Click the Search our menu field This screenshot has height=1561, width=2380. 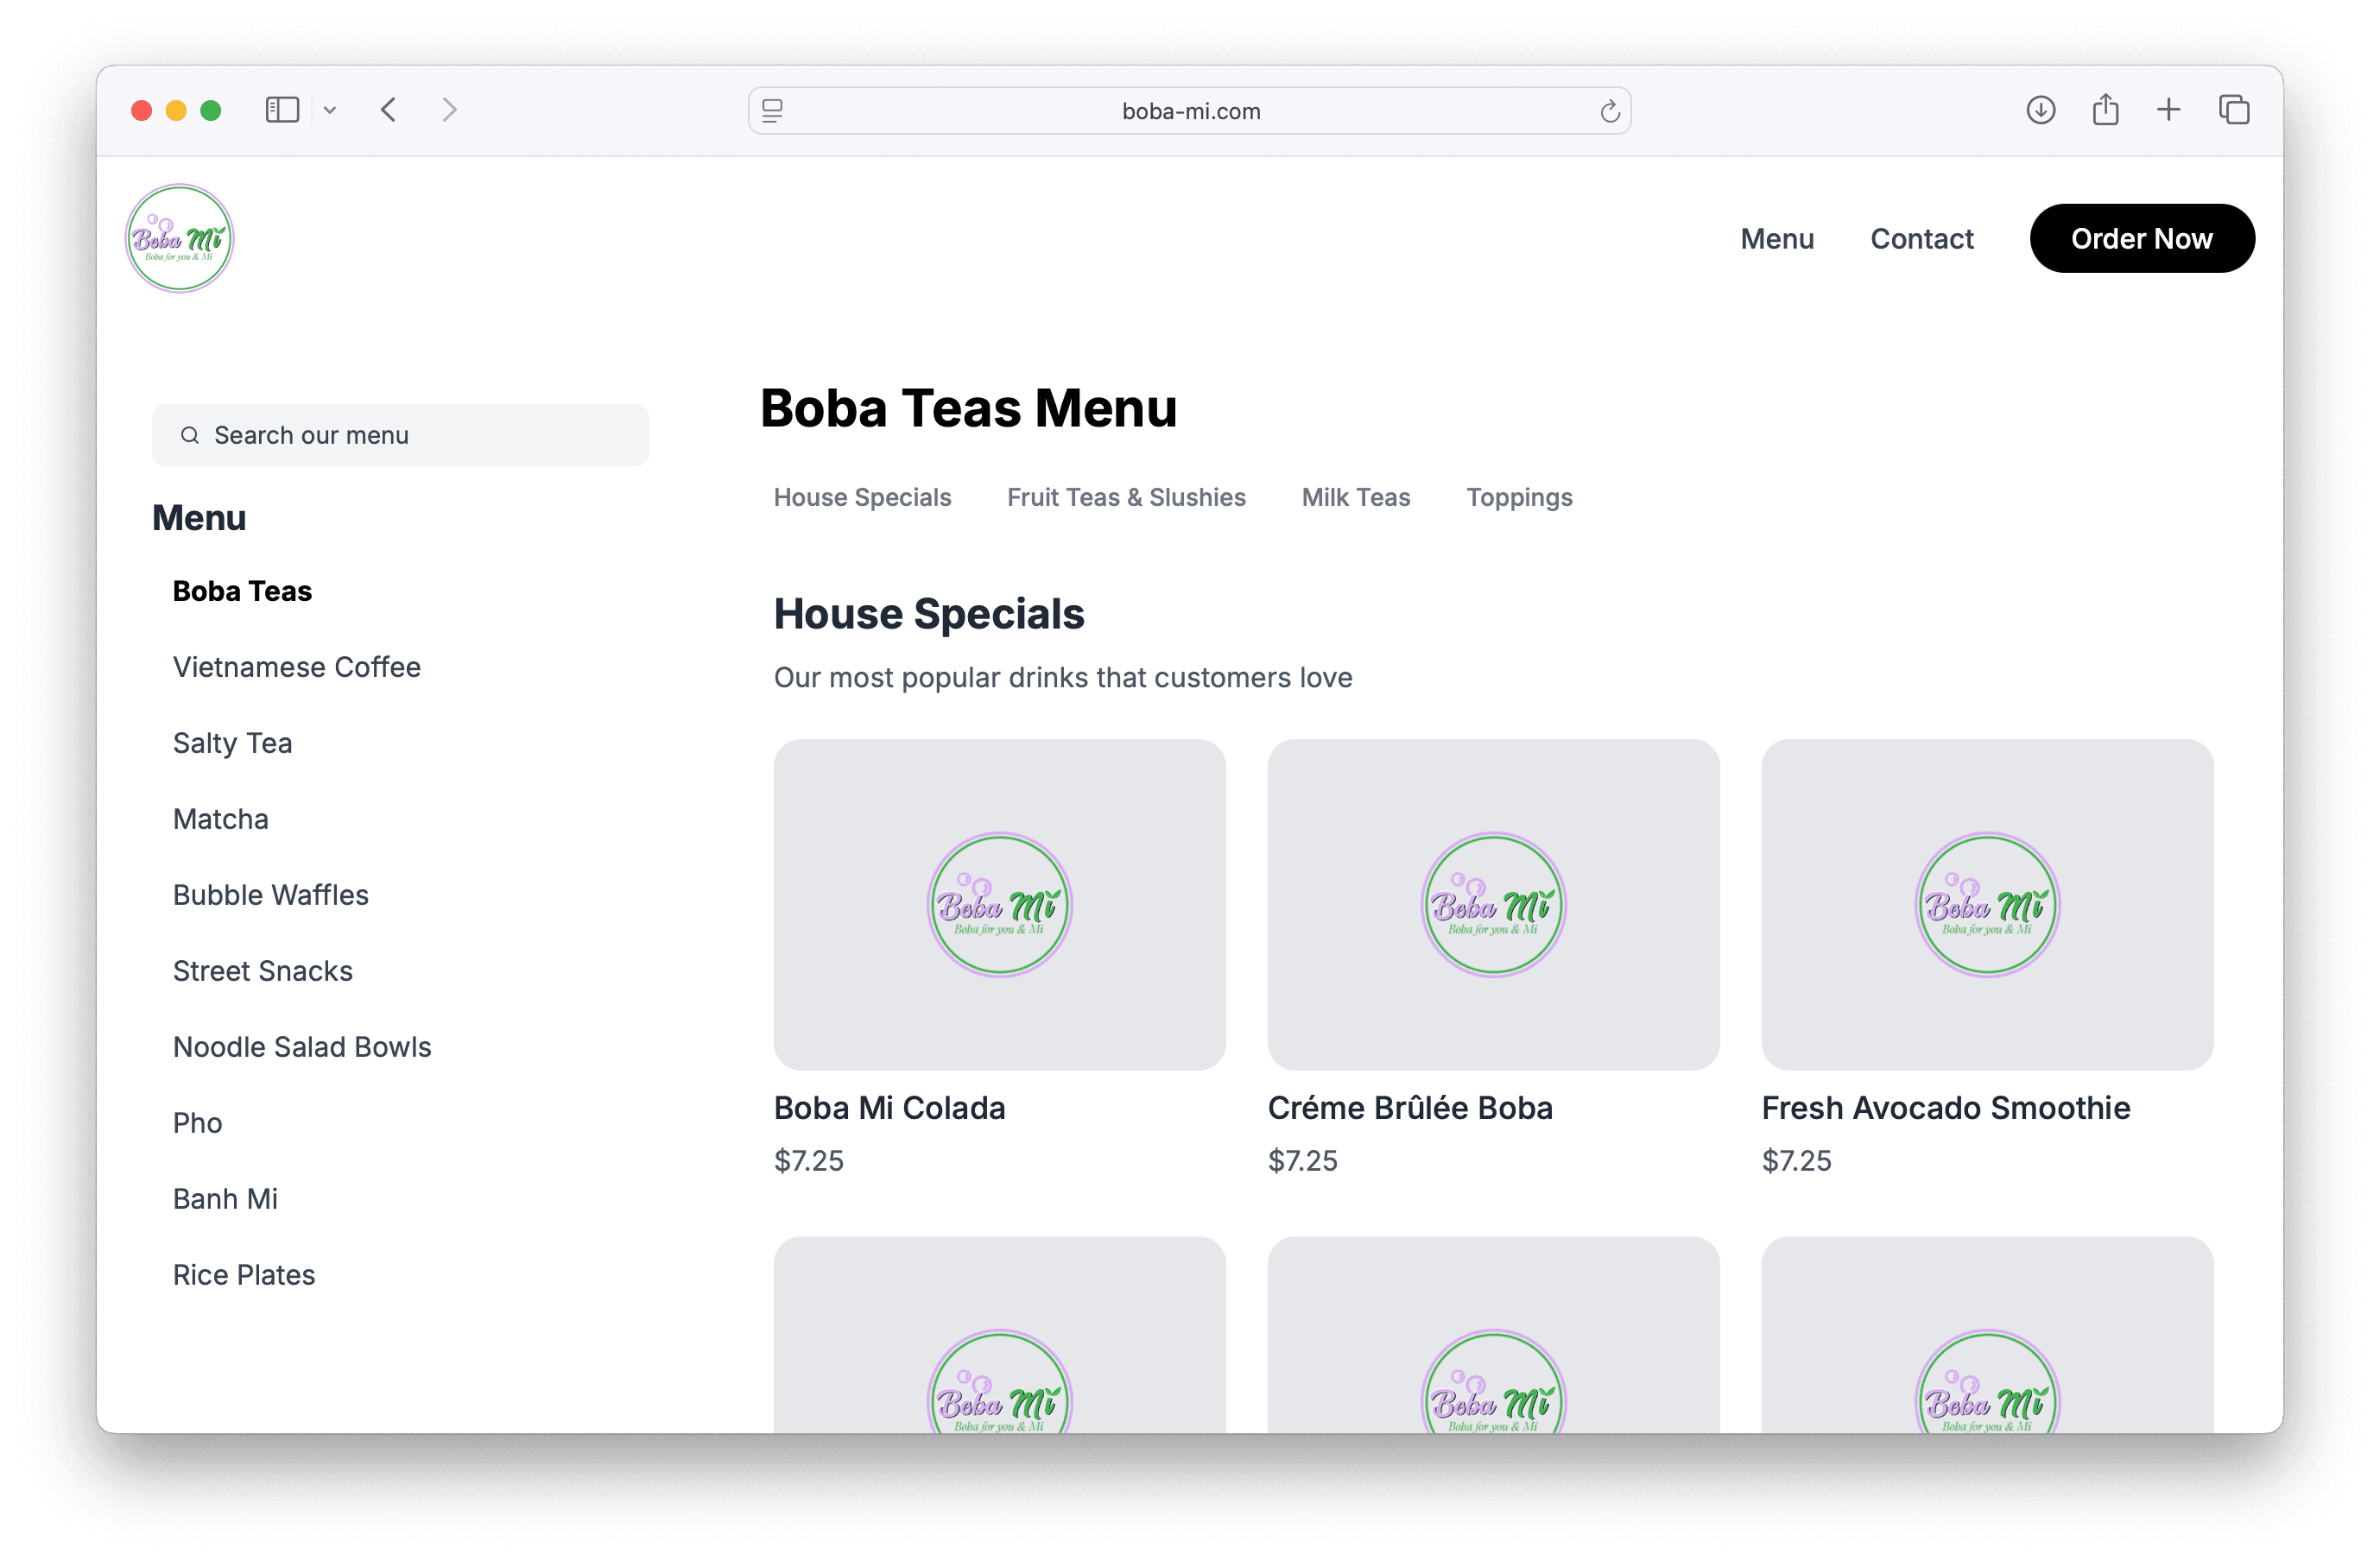(400, 435)
